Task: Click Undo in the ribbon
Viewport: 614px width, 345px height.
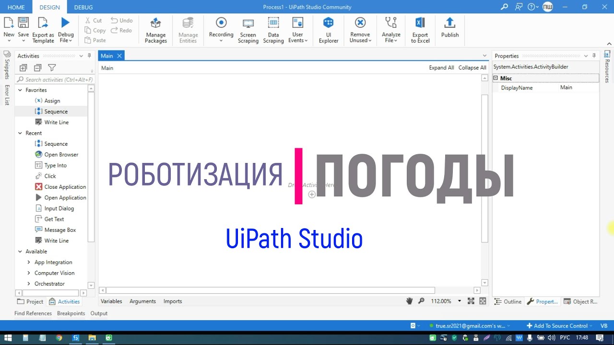Action: tap(122, 21)
